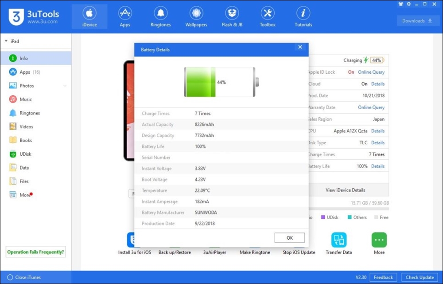Viewport: 443px width, 284px height.
Task: Open the Wallpapers tab
Action: [196, 17]
